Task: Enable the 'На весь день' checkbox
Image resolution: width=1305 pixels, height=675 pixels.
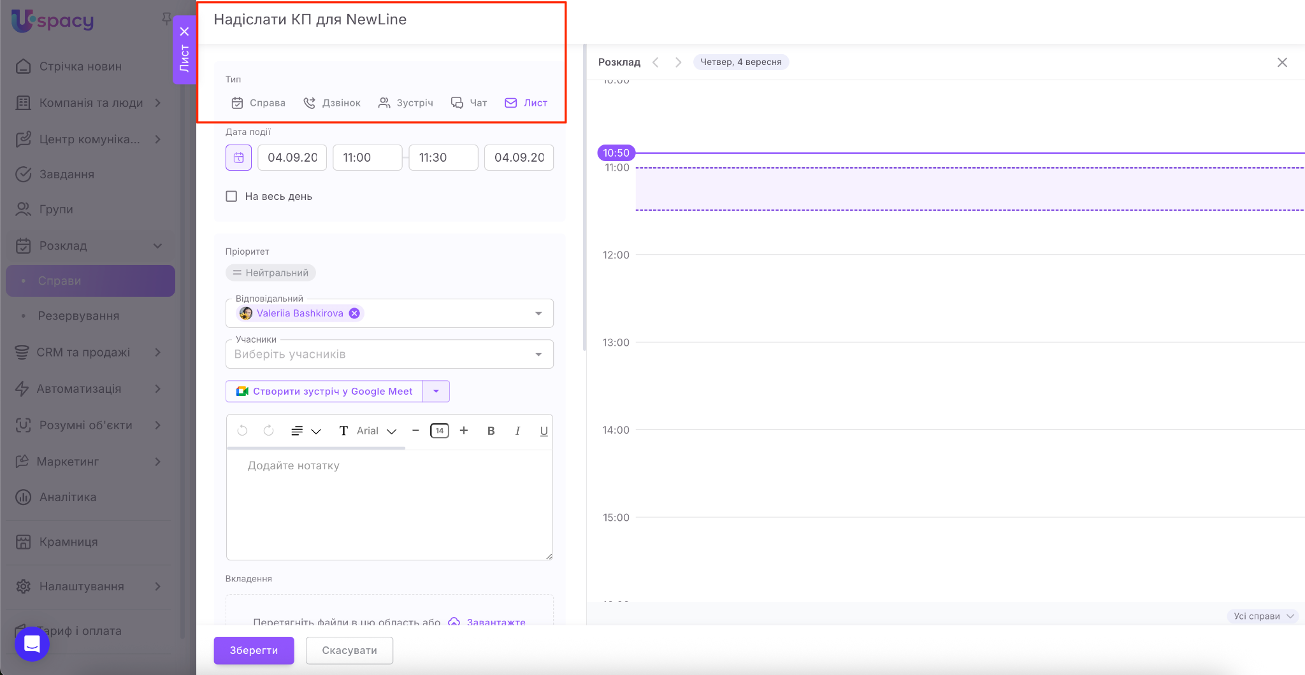Action: click(x=231, y=196)
